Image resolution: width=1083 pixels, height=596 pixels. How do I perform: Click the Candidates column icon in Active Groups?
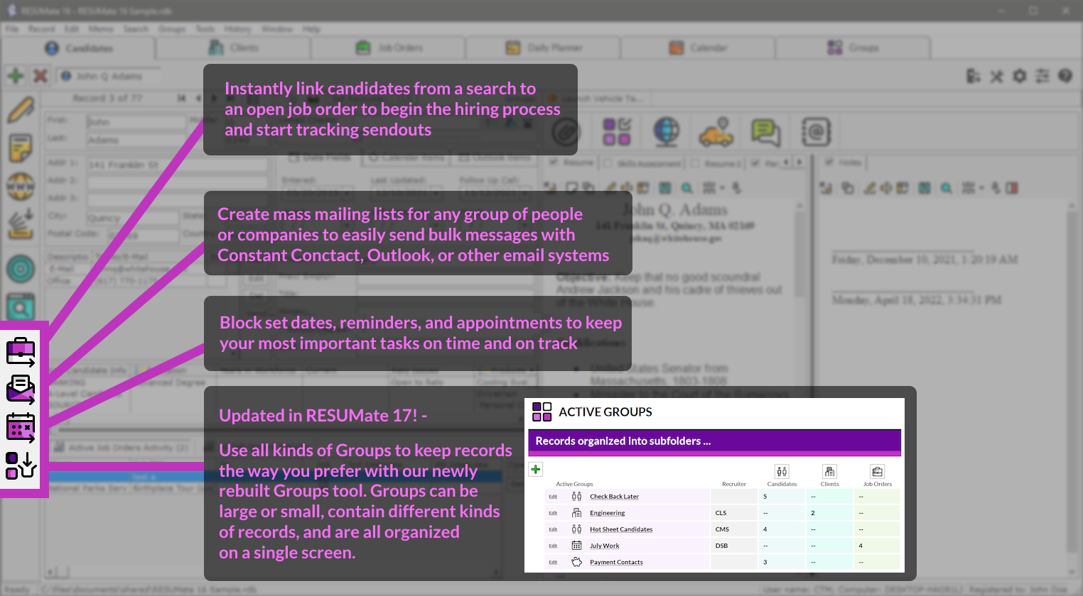point(782,472)
